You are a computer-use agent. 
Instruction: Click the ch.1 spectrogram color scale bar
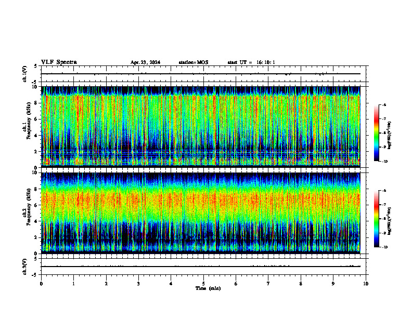[377, 133]
